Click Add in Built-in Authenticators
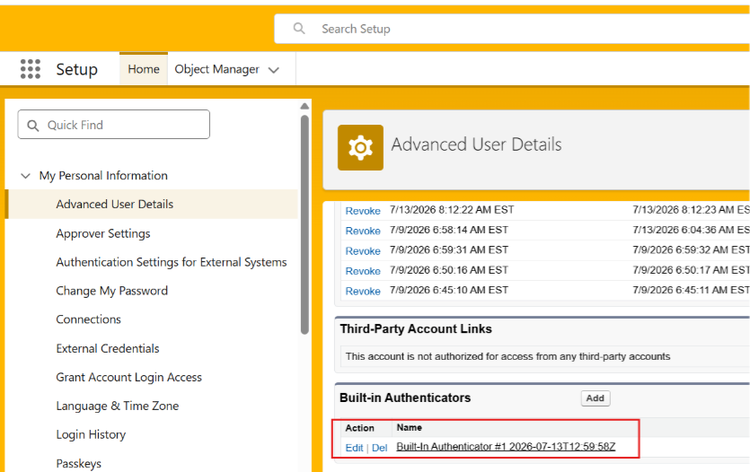Screen dimensions: 750x472 click(x=595, y=398)
